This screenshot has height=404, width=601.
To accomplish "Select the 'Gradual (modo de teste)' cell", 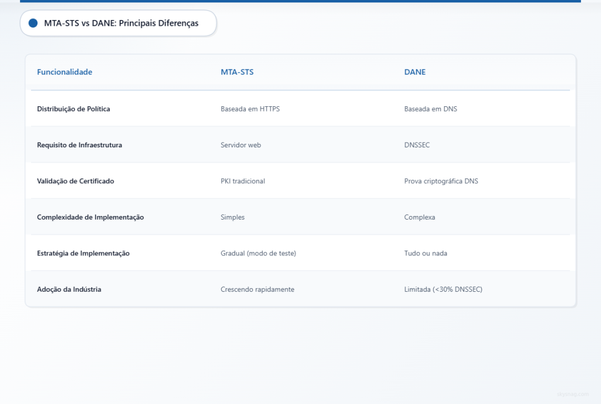I will point(258,254).
